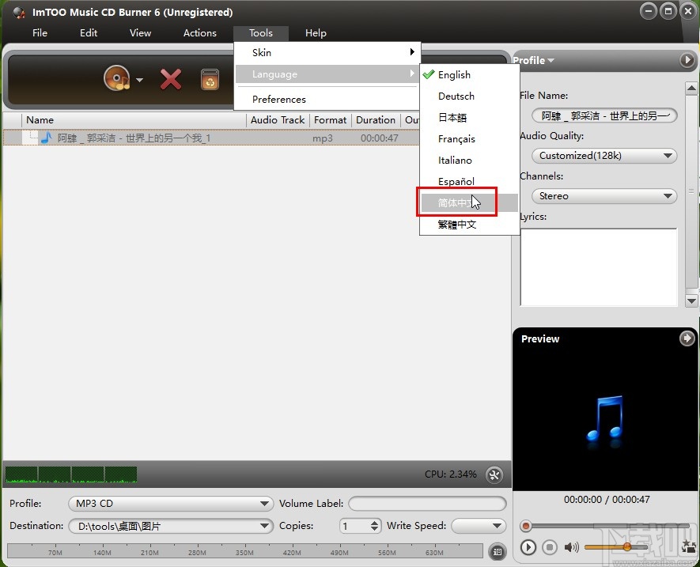Choose 繁體中文 from the language list
The height and width of the screenshot is (567, 700).
pos(458,224)
